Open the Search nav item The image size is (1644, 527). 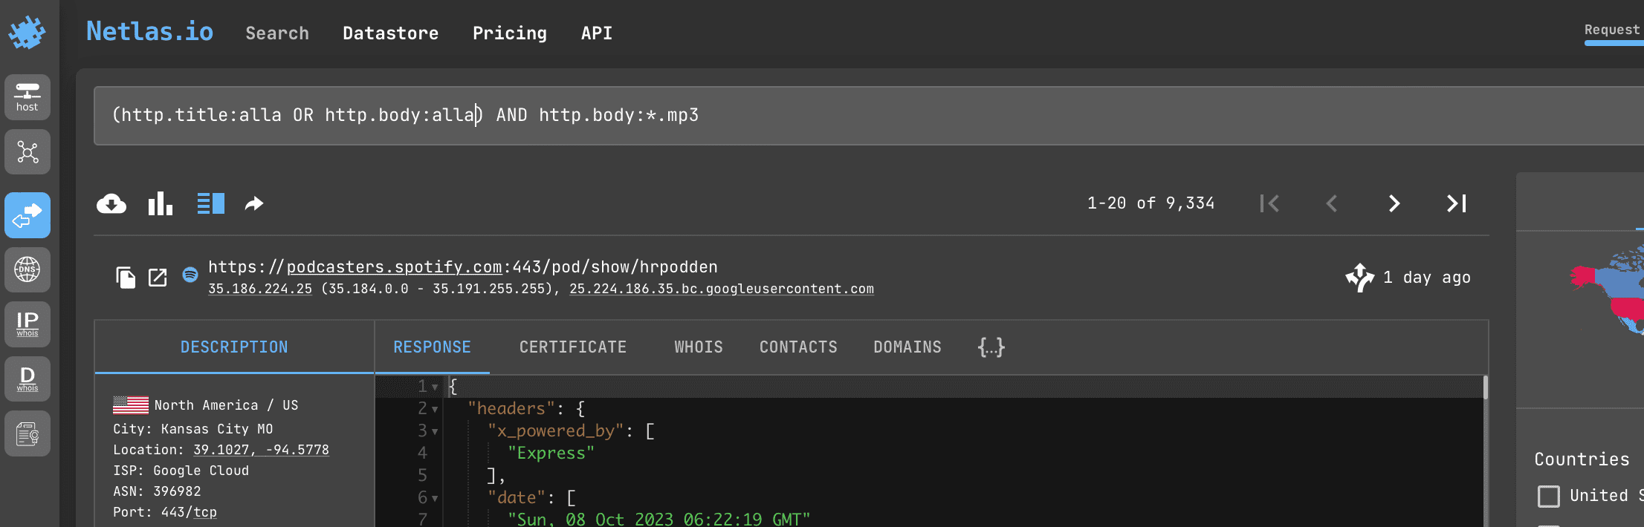(x=277, y=33)
